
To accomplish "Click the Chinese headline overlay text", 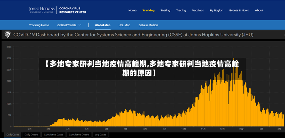I will [x=142, y=68].
